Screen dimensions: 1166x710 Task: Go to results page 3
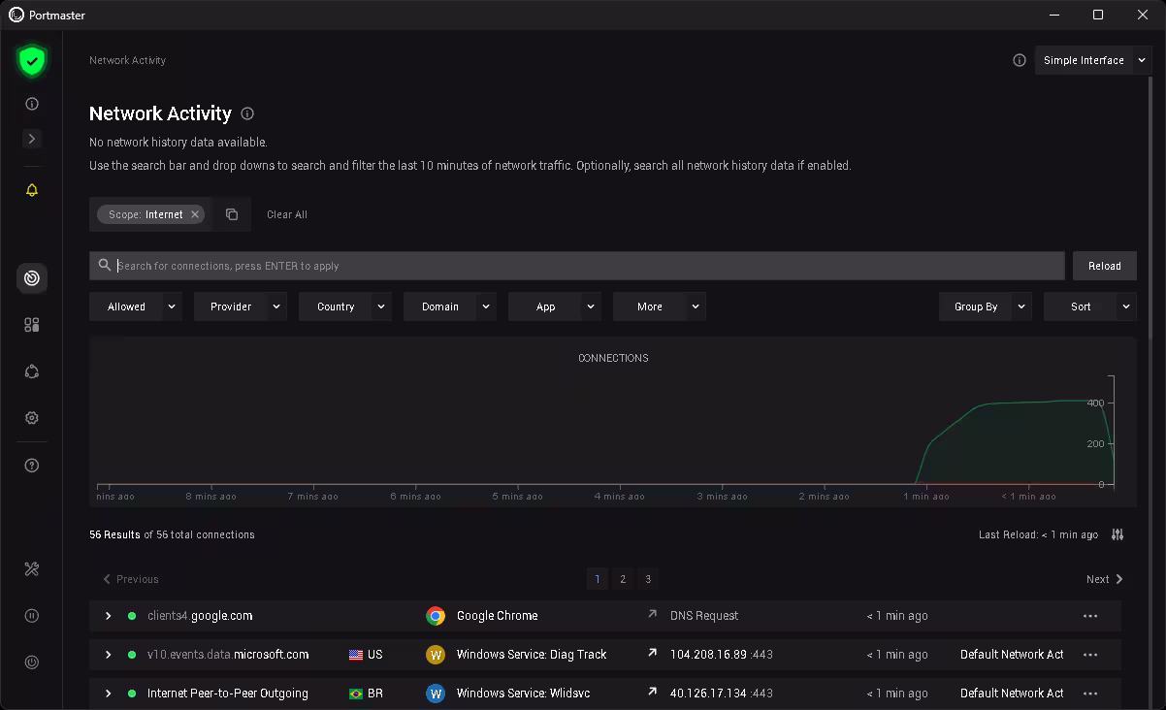(648, 579)
